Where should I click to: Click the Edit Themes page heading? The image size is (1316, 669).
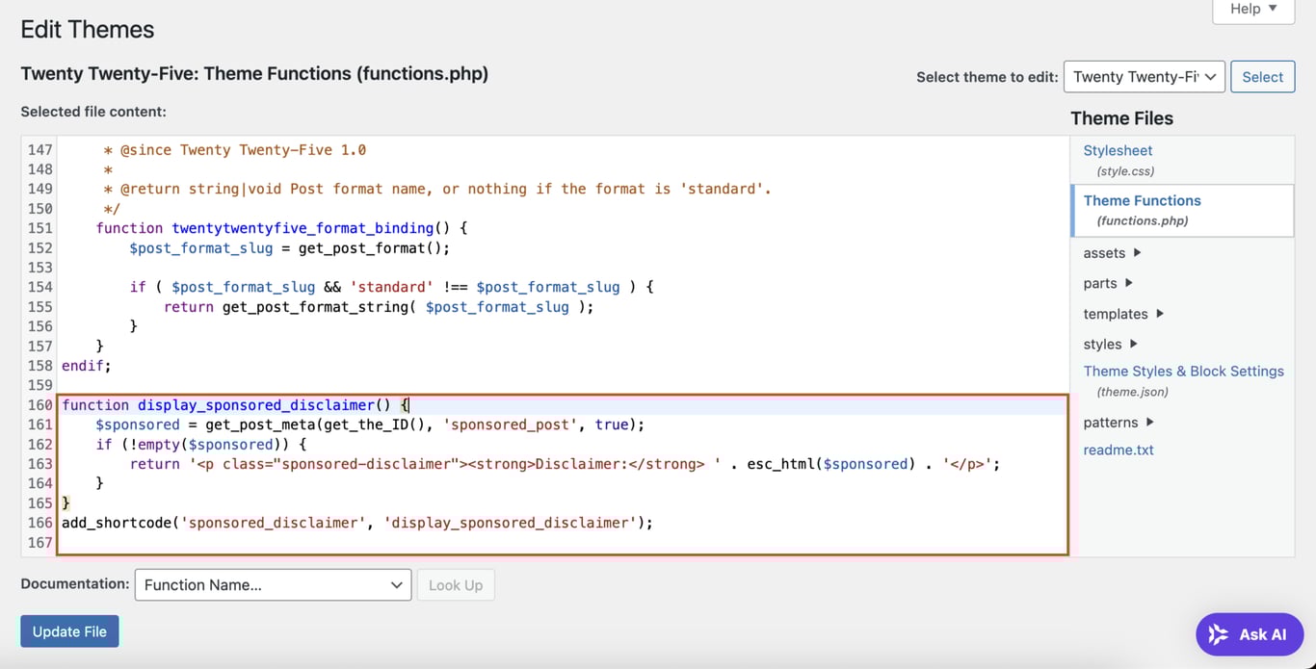click(x=87, y=30)
